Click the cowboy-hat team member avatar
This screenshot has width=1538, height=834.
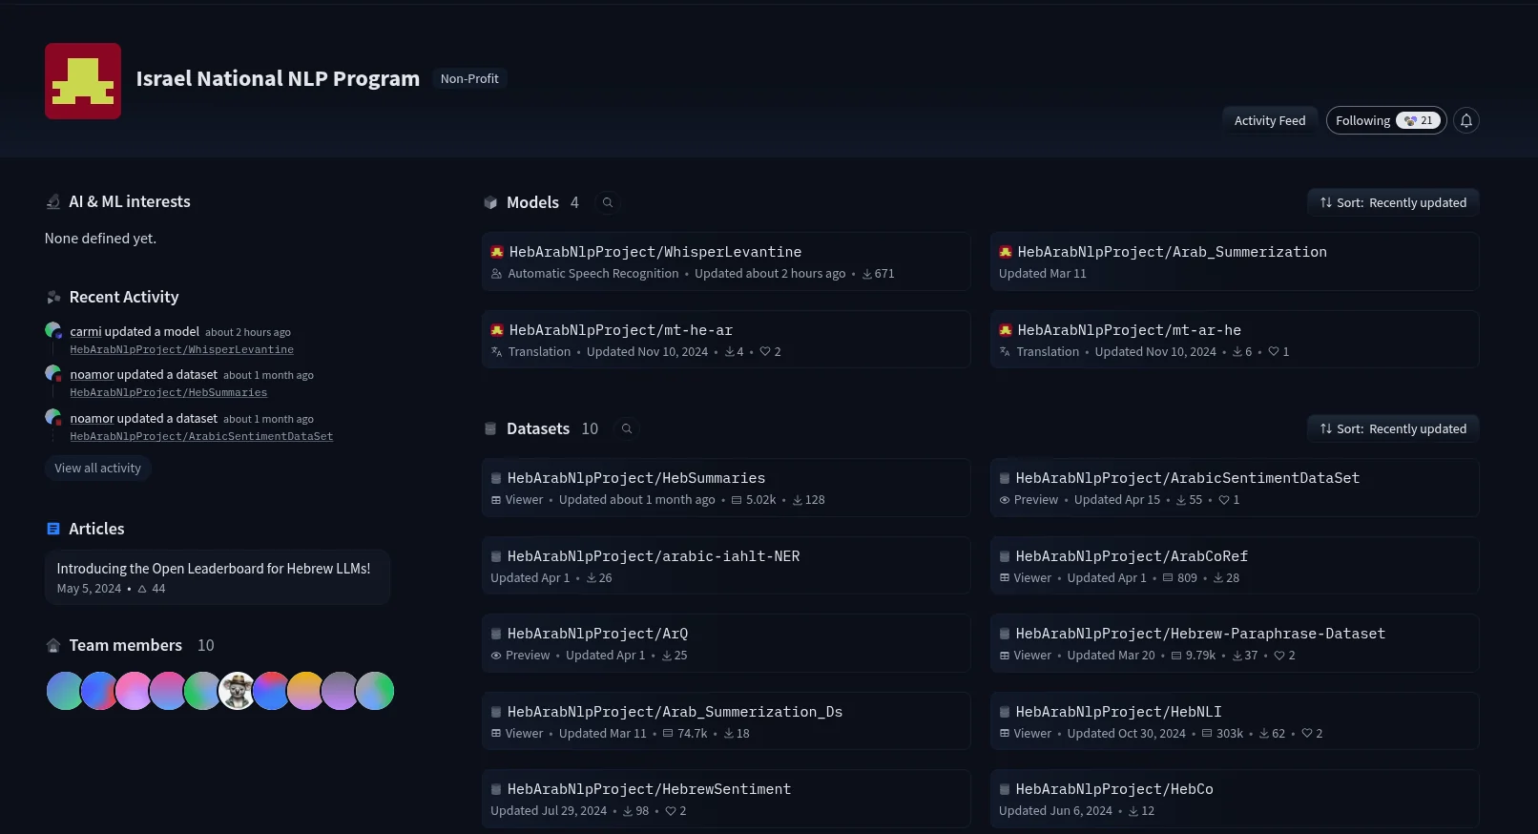pos(237,691)
